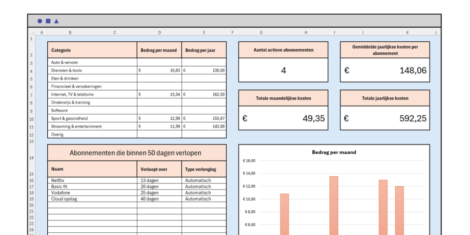Click the chart title Bedrag per maand
Viewport: 470px width, 235px height.
pyautogui.click(x=334, y=152)
